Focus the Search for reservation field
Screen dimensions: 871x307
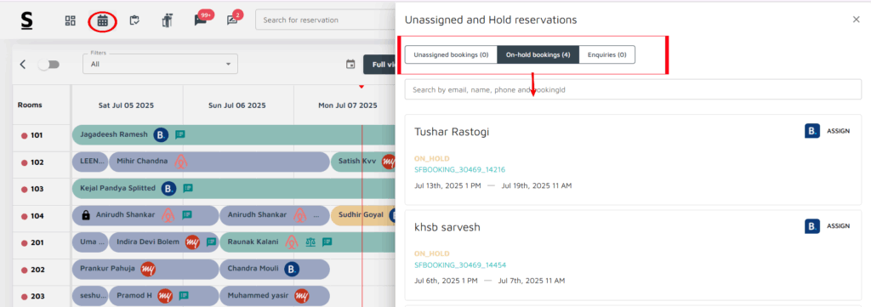[x=325, y=20]
